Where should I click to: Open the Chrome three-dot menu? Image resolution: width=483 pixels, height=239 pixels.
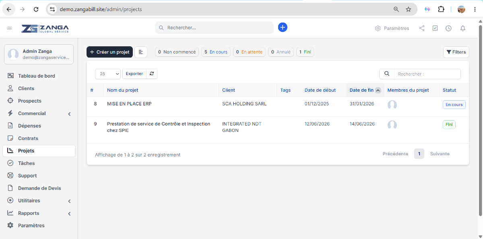point(475,9)
